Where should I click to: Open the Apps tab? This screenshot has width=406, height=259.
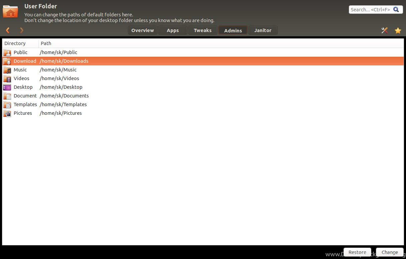coord(173,30)
